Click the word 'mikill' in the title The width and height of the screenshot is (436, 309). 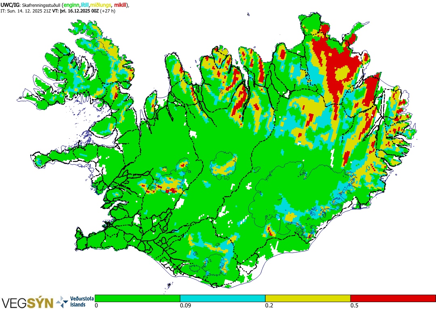120,5
